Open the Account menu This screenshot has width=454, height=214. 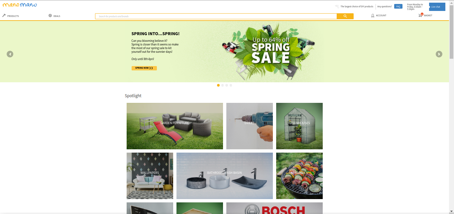pyautogui.click(x=381, y=16)
